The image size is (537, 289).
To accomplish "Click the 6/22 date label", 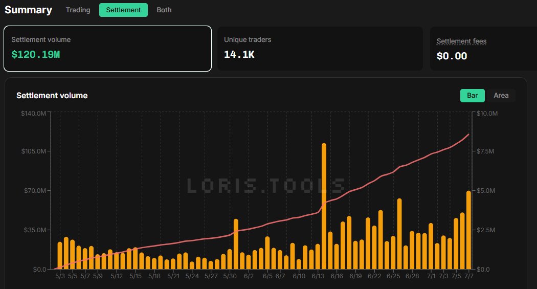I will [374, 276].
